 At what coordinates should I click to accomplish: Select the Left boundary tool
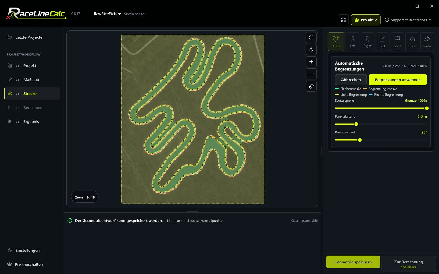click(352, 41)
